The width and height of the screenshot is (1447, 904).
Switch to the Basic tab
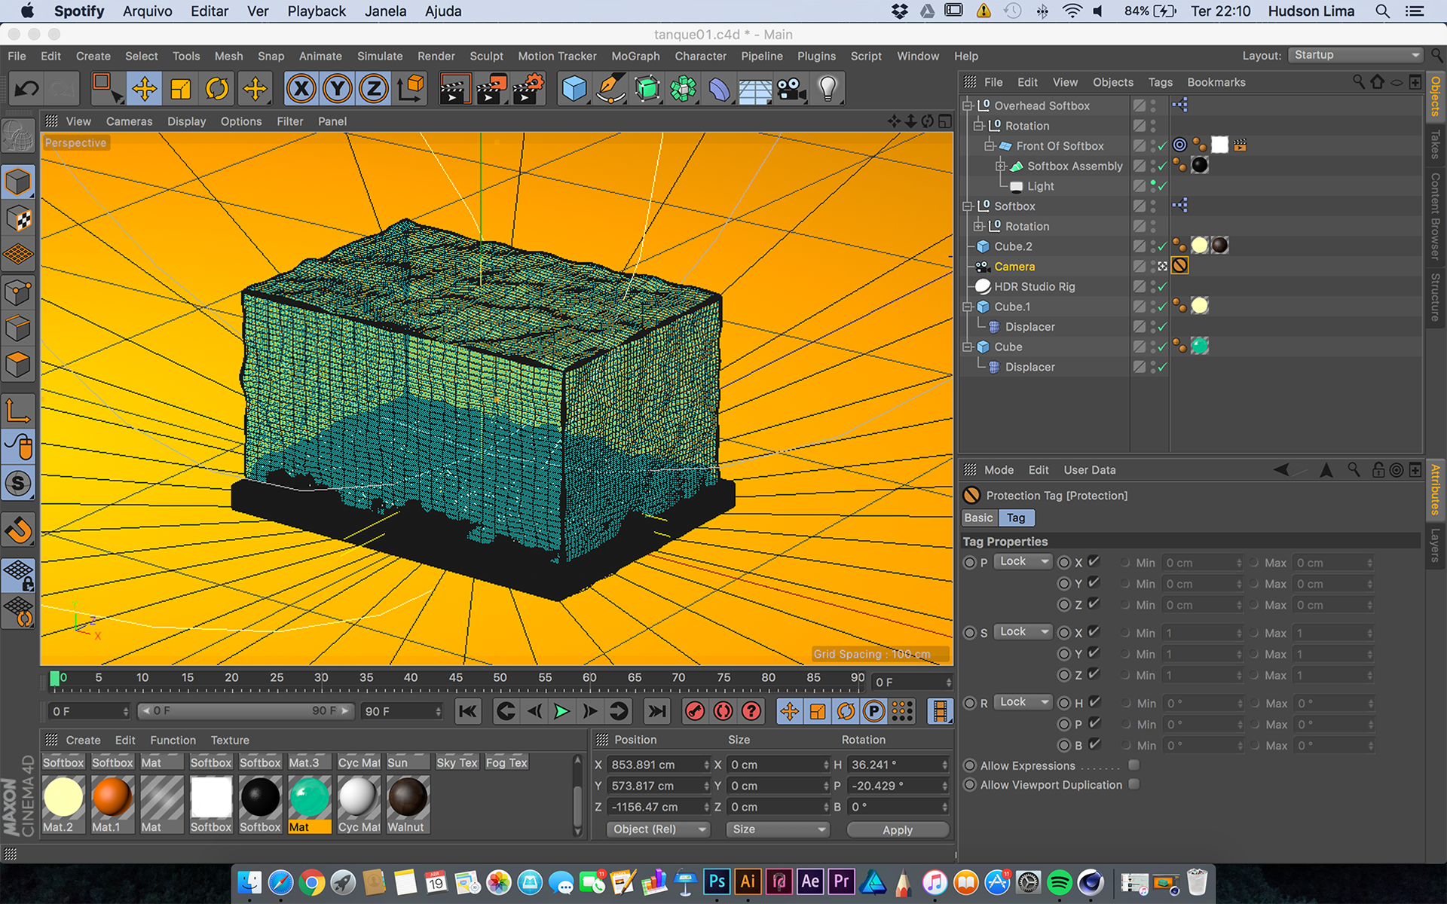click(x=978, y=518)
